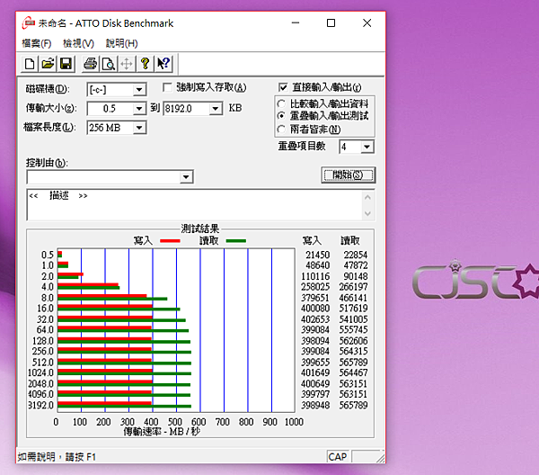Open the 8192.0 end size dropdown
This screenshot has height=475, width=539.
click(x=216, y=109)
